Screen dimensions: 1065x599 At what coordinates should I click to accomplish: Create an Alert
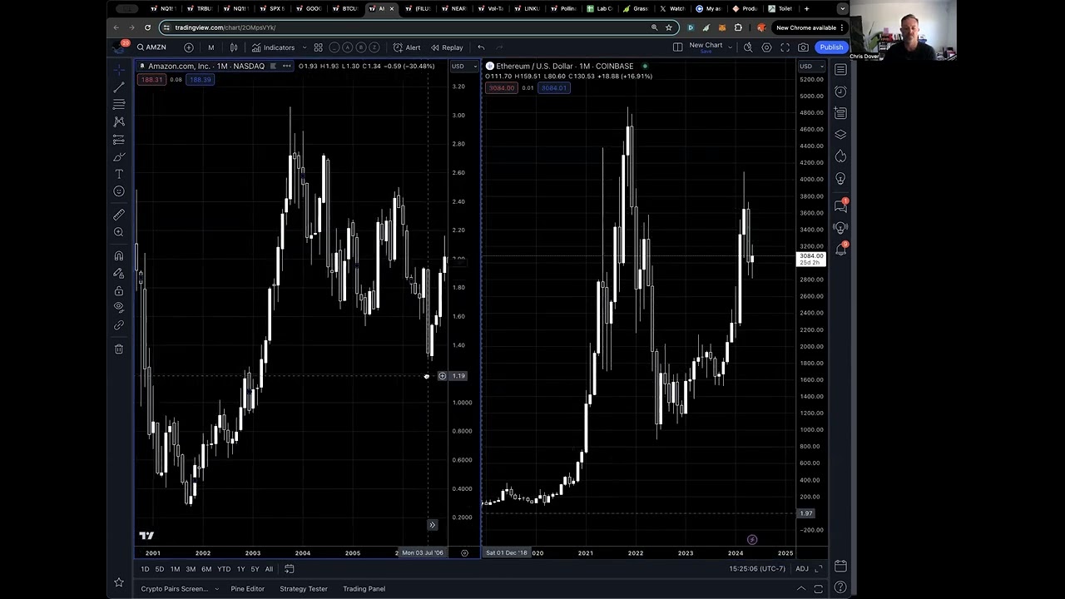pos(408,47)
